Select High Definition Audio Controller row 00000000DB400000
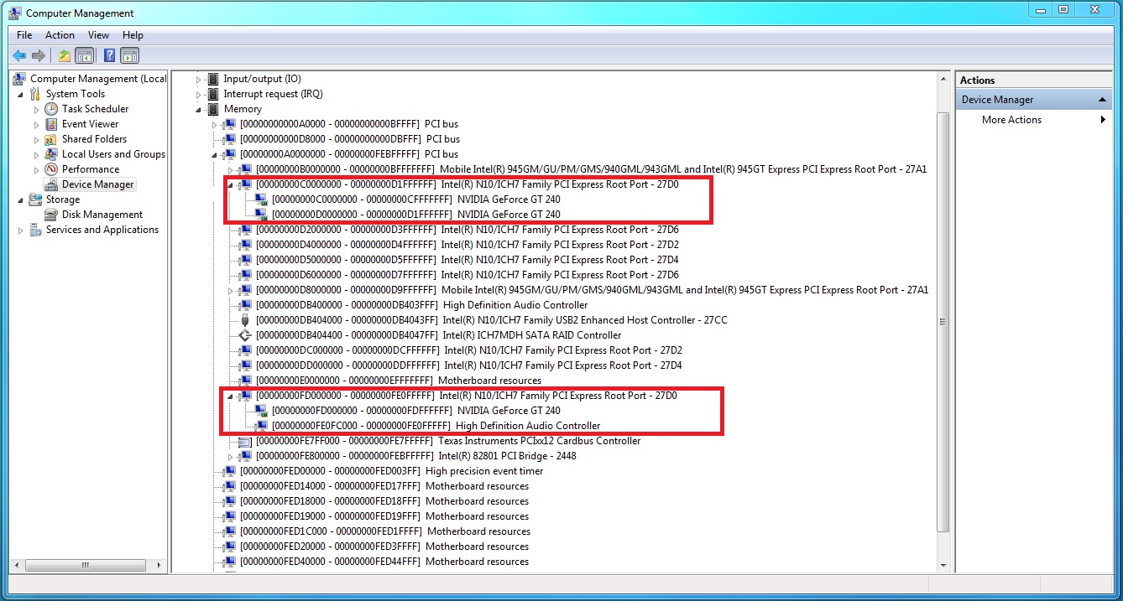This screenshot has height=601, width=1123. tap(421, 305)
